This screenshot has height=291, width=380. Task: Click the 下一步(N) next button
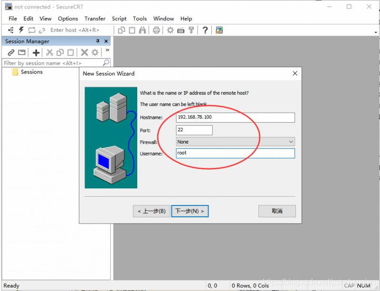[x=190, y=211]
